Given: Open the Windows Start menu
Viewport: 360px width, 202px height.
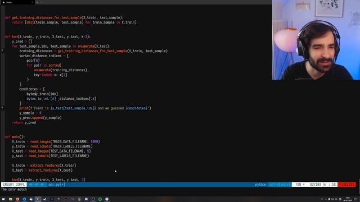Looking at the screenshot, I should pyautogui.click(x=3, y=199).
